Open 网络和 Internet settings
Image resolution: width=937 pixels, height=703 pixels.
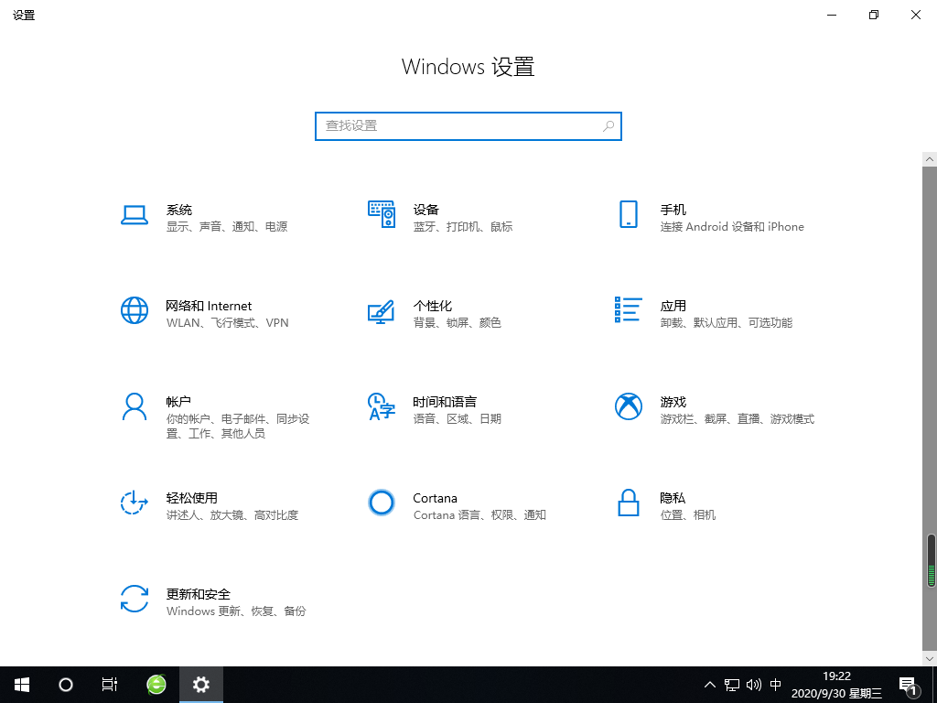(210, 313)
